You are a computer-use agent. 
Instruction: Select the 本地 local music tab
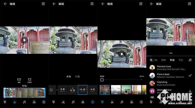(155, 60)
